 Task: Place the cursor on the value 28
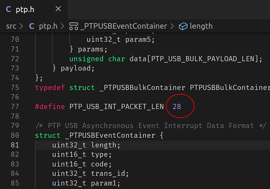[177, 106]
